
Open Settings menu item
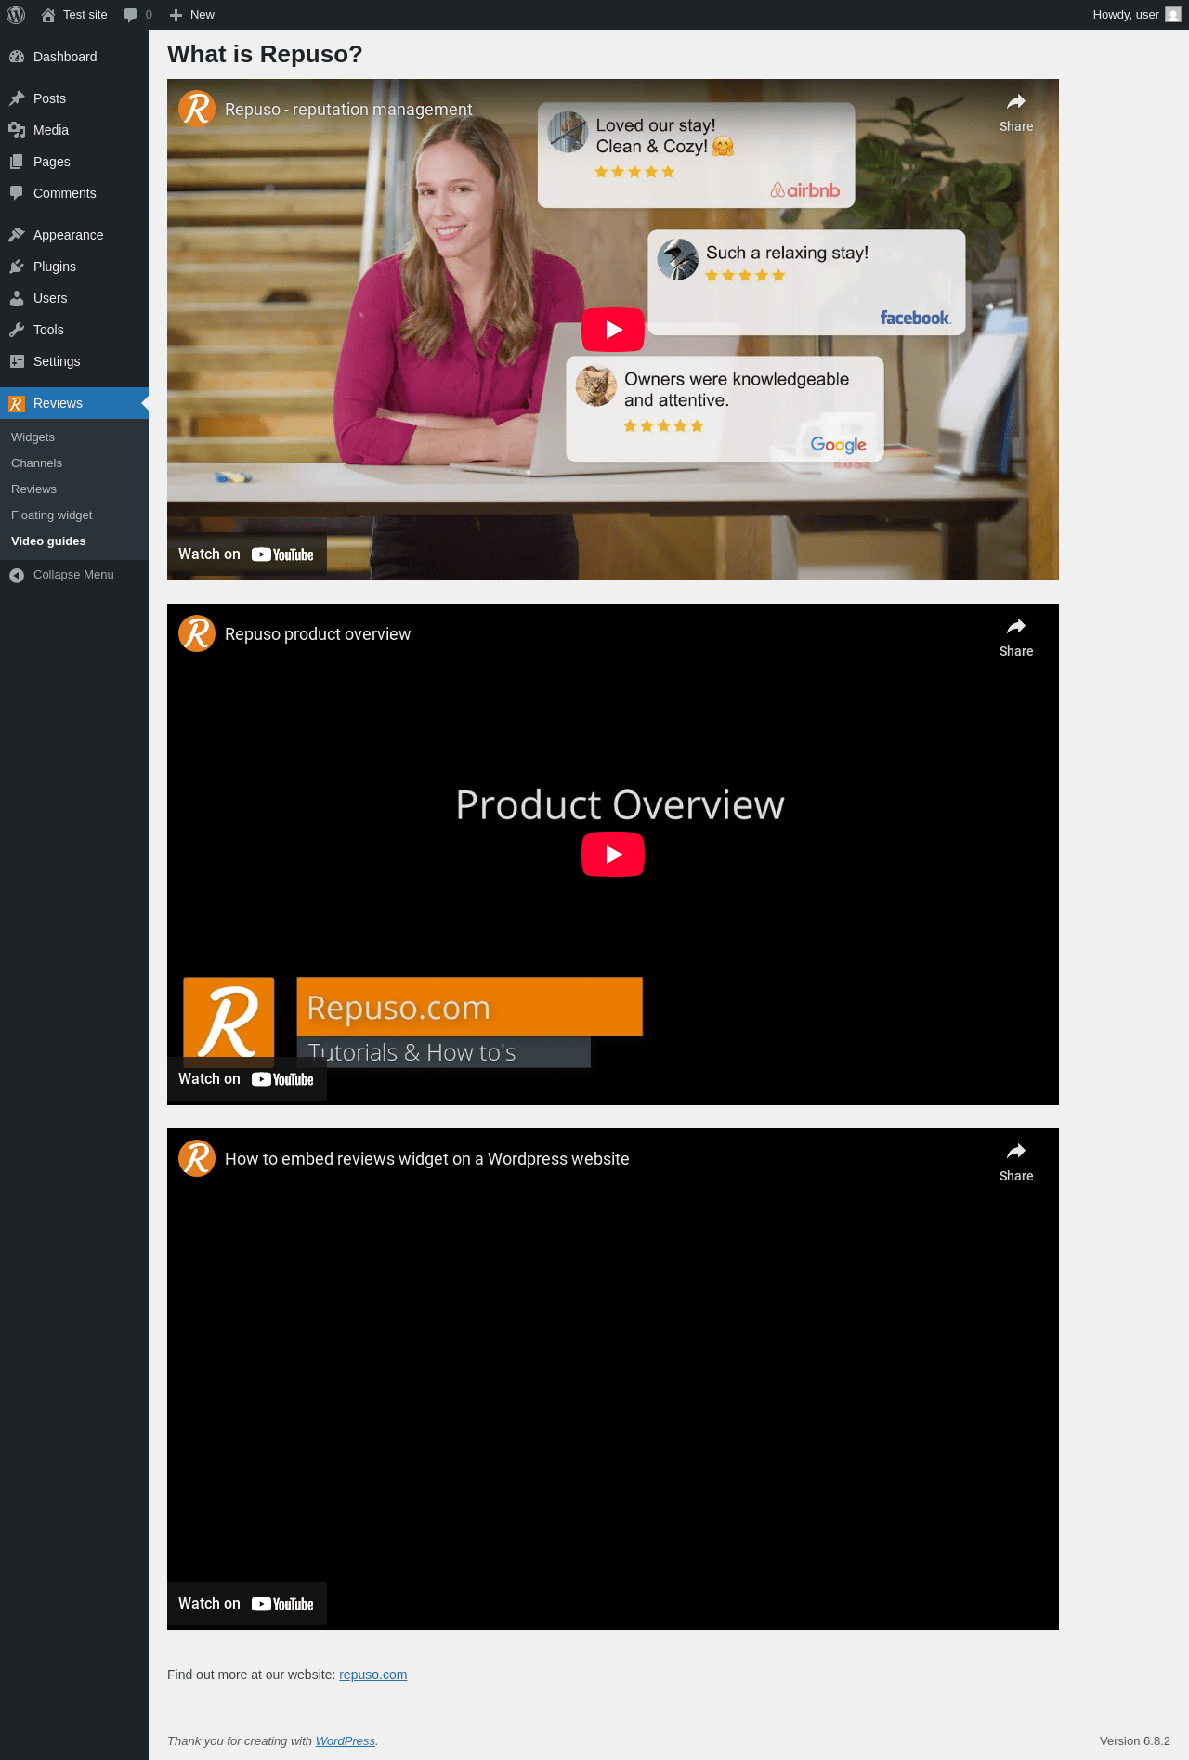click(74, 361)
